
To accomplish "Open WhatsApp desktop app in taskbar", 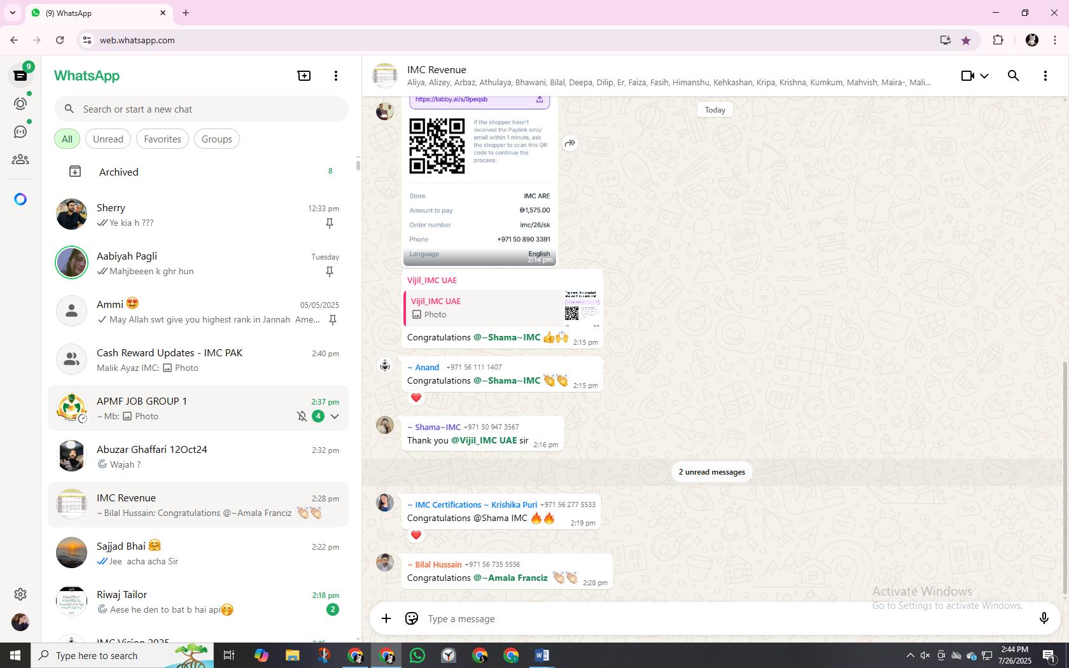I will pyautogui.click(x=417, y=655).
